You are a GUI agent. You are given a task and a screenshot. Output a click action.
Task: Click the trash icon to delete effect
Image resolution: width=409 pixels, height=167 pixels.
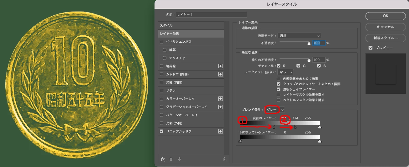tap(224, 159)
